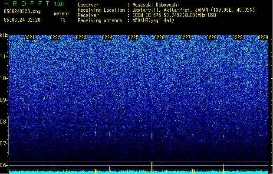Click the A504HB(yagi 4el) antenna value
The height and width of the screenshot is (174, 273).
click(153, 20)
